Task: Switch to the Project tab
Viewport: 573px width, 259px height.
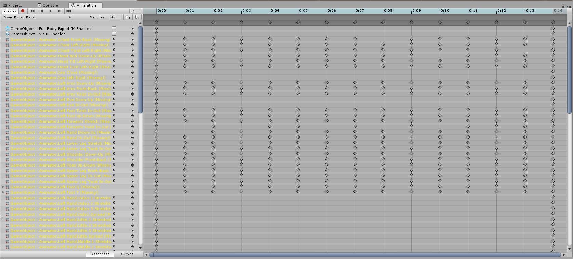Action: [x=13, y=5]
